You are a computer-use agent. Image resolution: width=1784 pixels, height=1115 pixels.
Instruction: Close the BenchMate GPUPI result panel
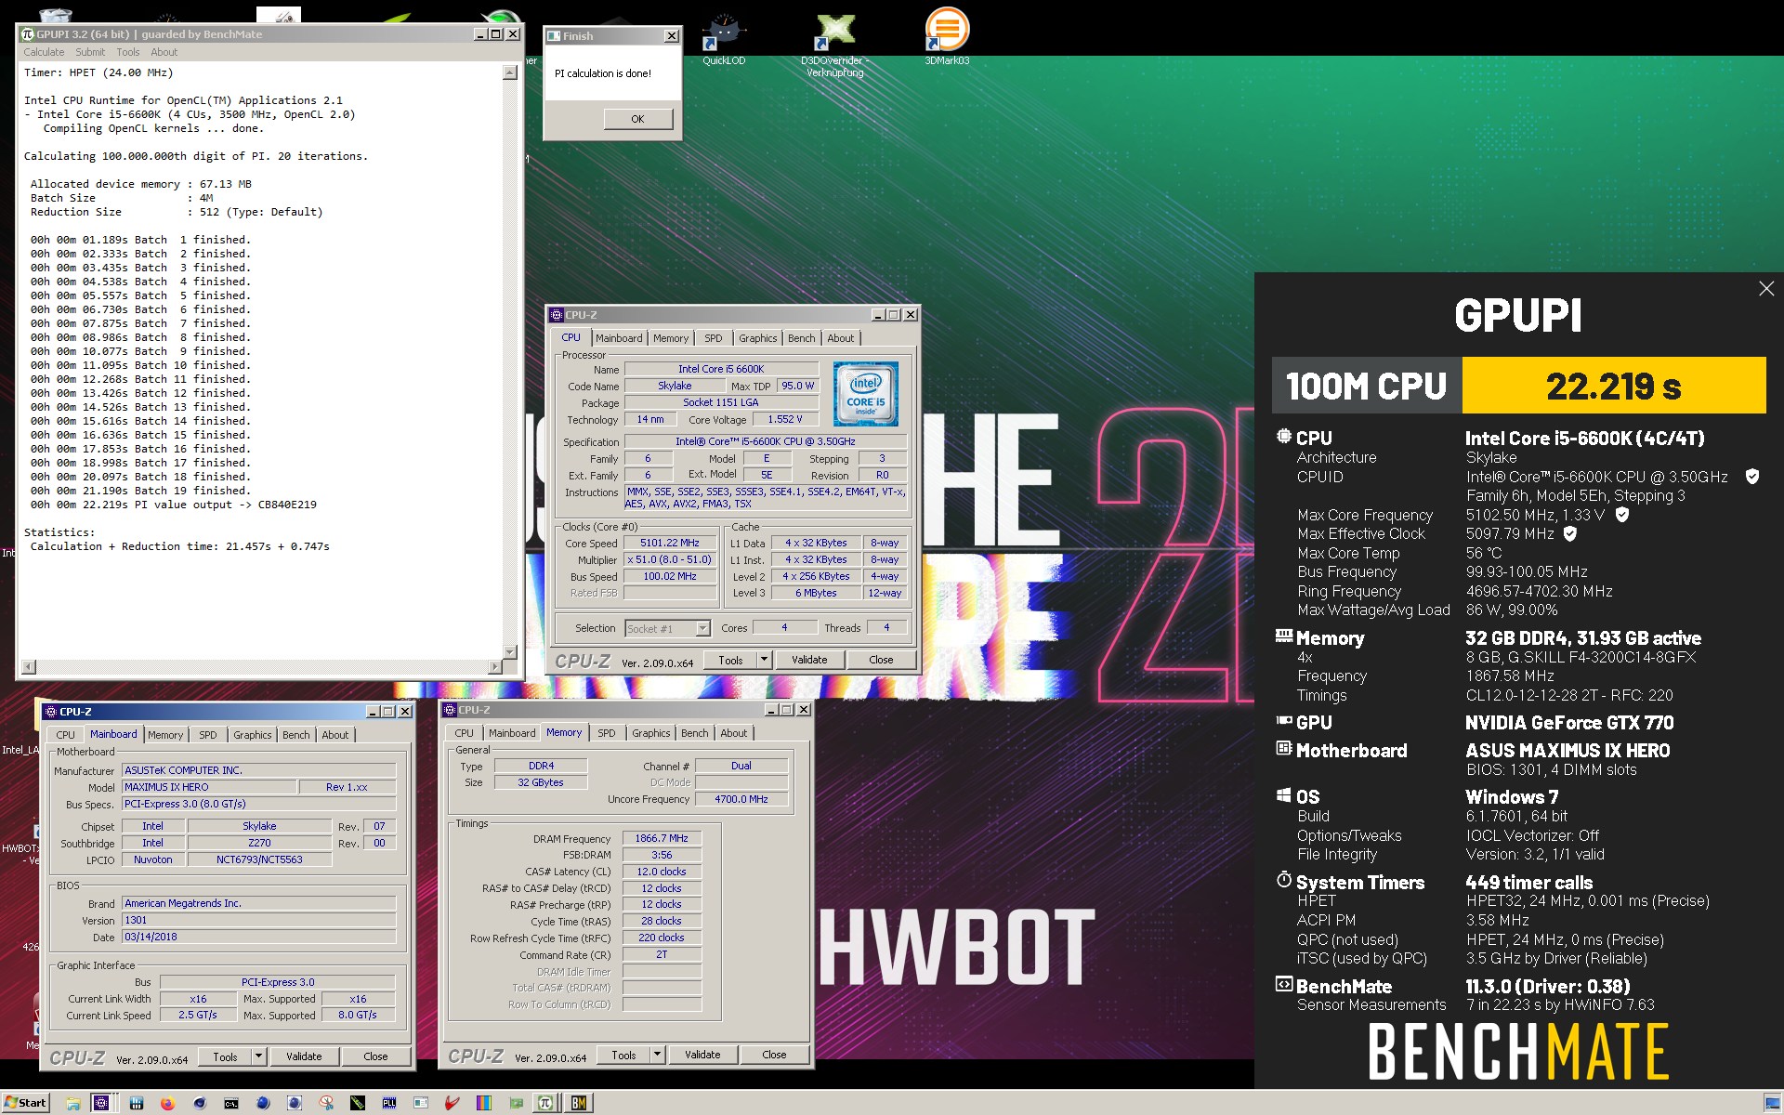[1766, 289]
